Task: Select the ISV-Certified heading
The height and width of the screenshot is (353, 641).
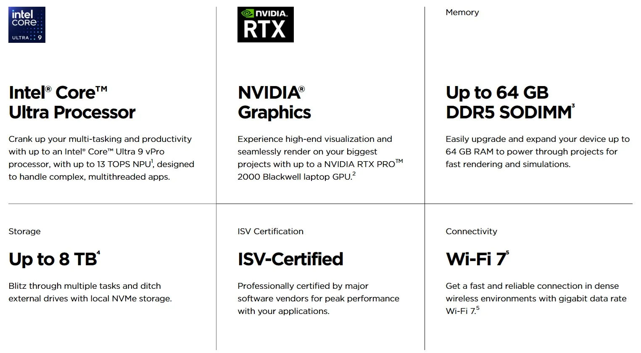Action: (x=290, y=259)
